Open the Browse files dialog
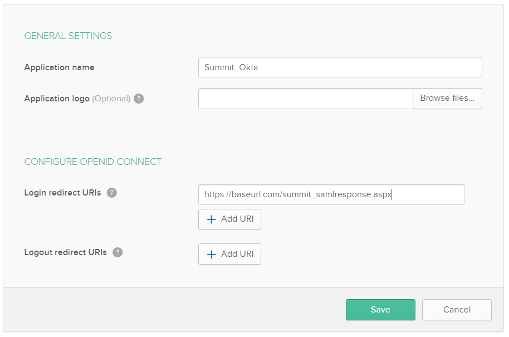 click(x=447, y=98)
